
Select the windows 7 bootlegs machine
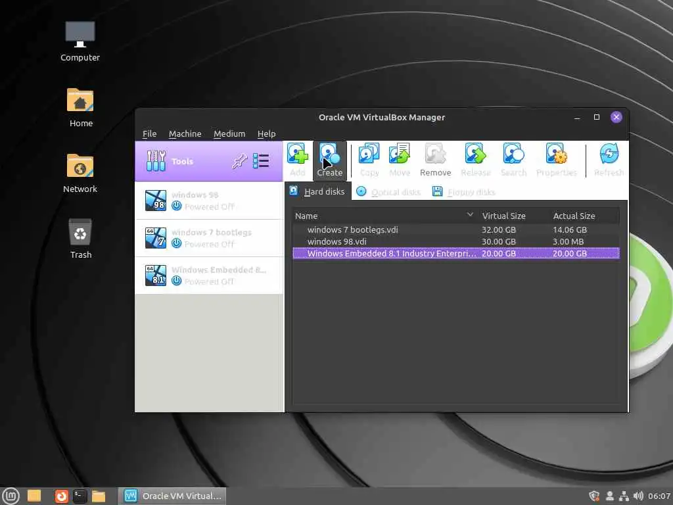[x=209, y=238]
